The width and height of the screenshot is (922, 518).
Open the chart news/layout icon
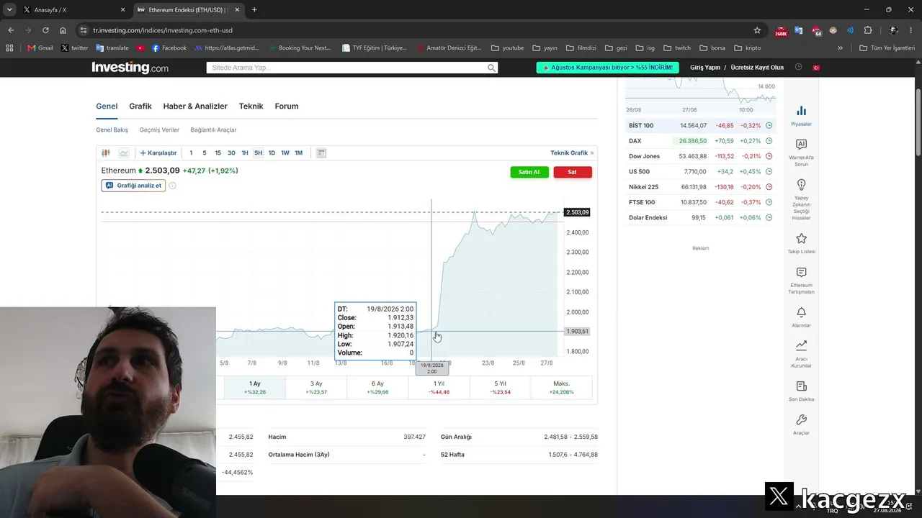coord(321,153)
